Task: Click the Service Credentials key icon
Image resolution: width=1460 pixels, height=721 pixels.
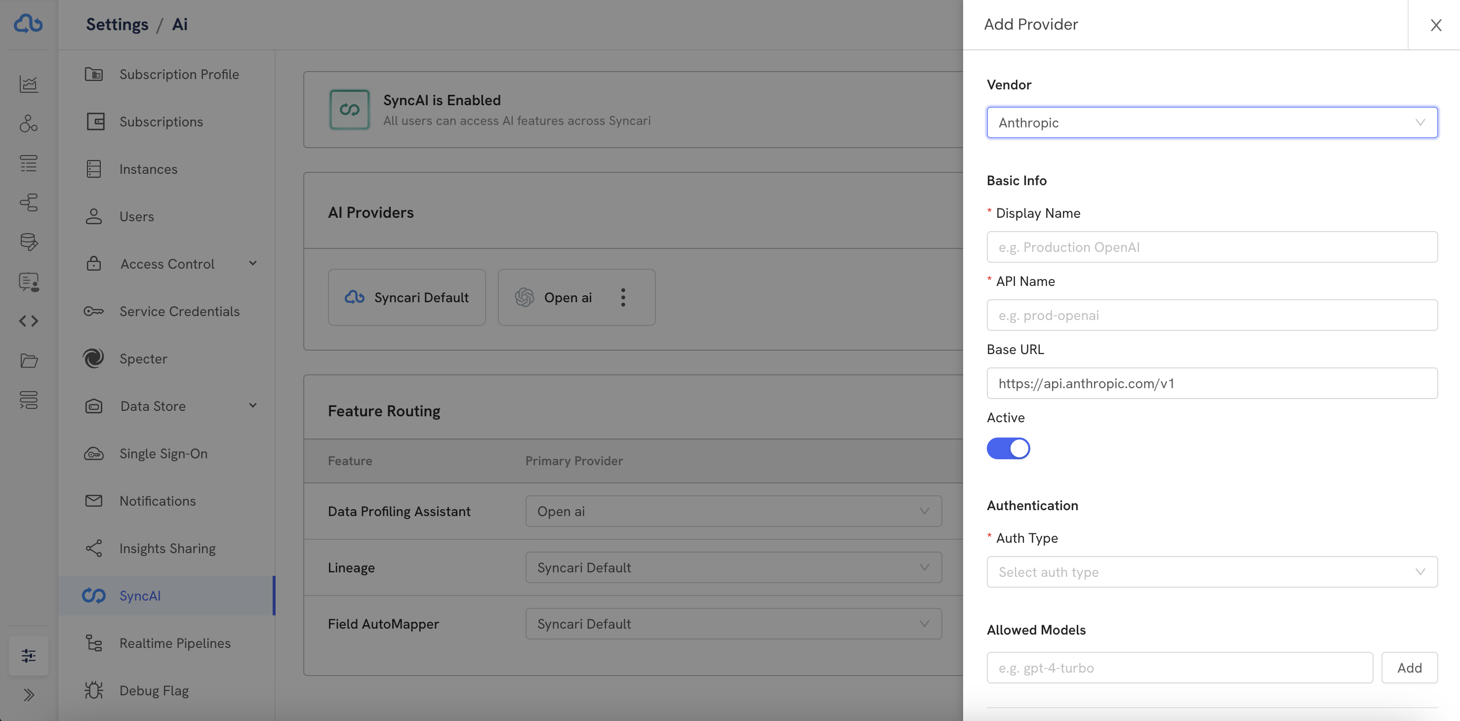Action: click(x=93, y=311)
